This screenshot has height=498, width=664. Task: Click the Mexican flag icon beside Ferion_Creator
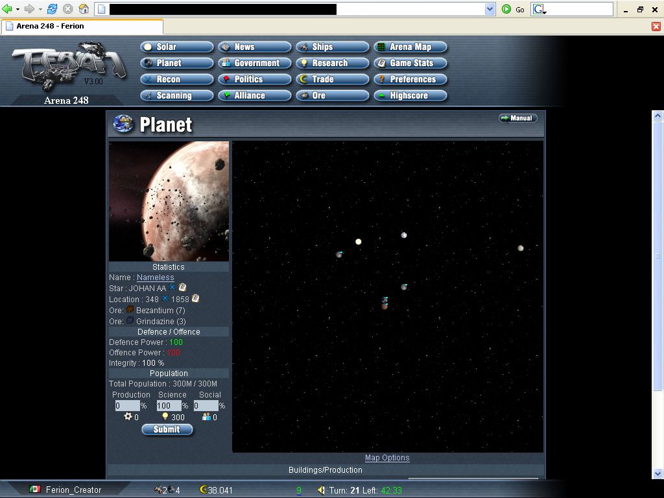pyautogui.click(x=35, y=490)
